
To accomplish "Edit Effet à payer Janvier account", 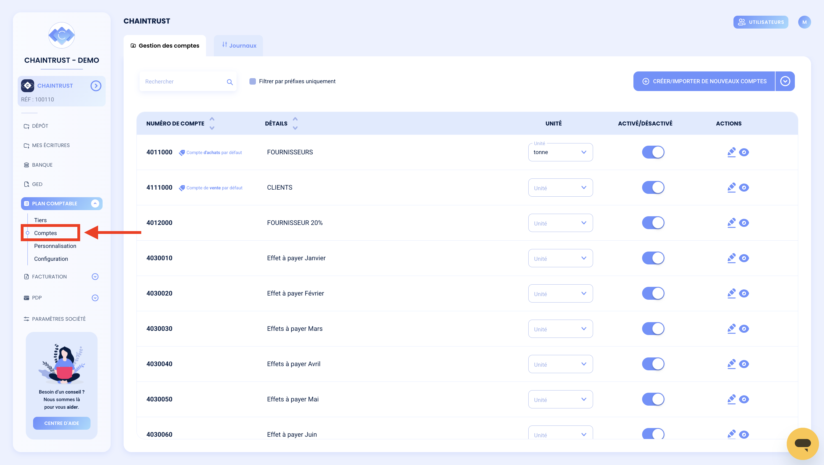I will 732,258.
